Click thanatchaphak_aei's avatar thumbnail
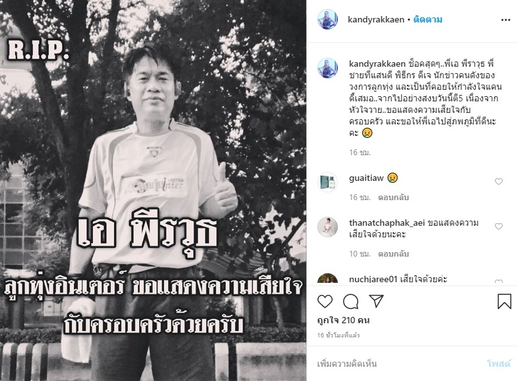This screenshot has height=381, width=518. pyautogui.click(x=328, y=227)
